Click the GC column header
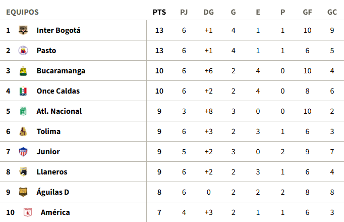Image resolution: width=344 pixels, height=222 pixels. pyautogui.click(x=332, y=12)
